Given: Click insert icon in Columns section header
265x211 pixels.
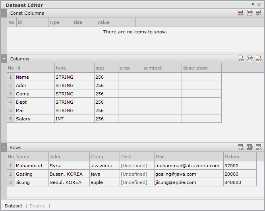Looking at the screenshot, I should coord(250,59).
